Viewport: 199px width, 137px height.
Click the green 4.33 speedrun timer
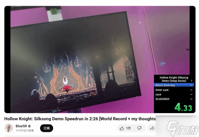point(183,107)
